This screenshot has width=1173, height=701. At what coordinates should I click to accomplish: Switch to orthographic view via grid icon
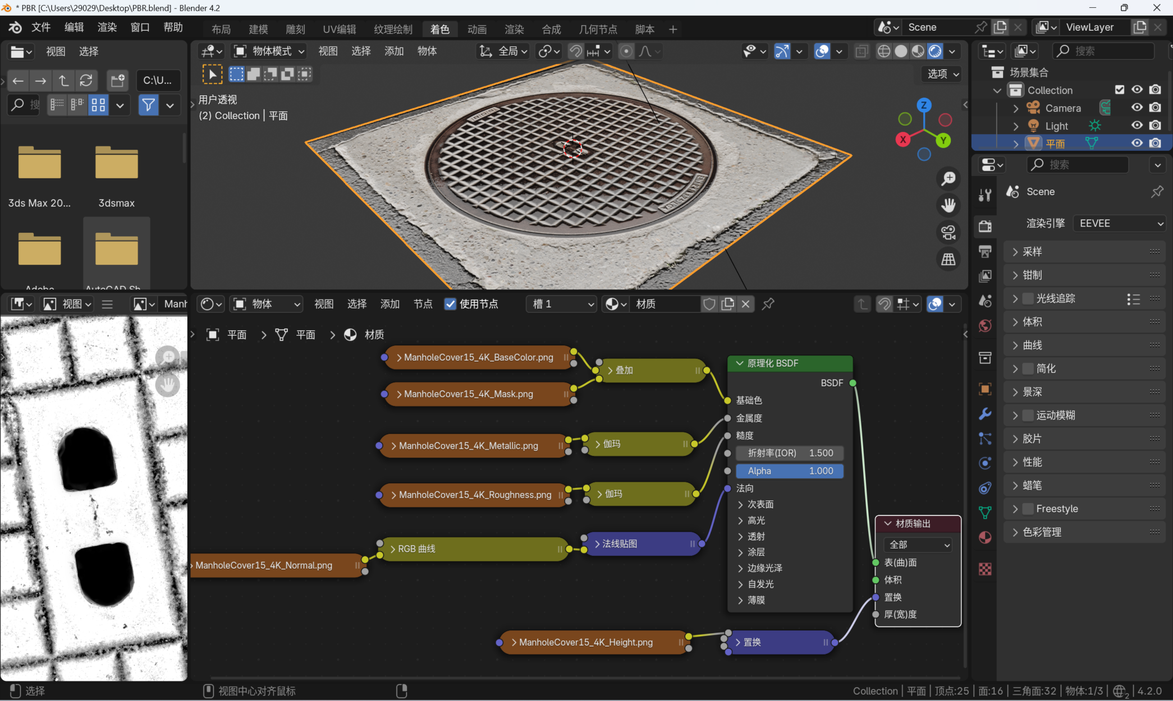[x=949, y=259]
